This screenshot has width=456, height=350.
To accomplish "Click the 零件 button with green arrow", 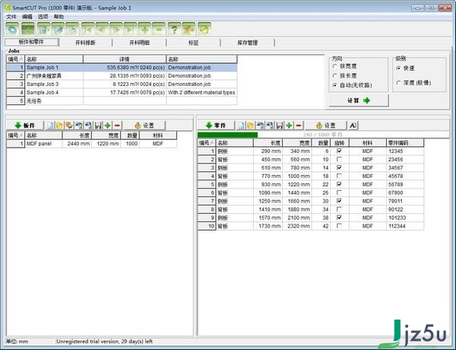I will click(x=216, y=126).
